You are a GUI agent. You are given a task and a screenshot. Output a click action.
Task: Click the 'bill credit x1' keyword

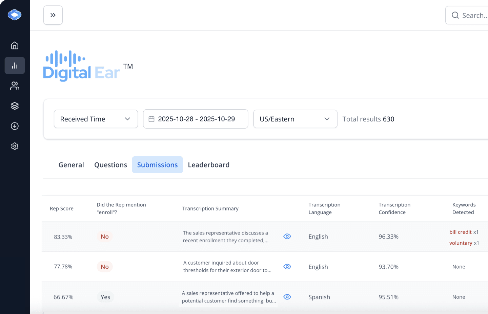(464, 232)
